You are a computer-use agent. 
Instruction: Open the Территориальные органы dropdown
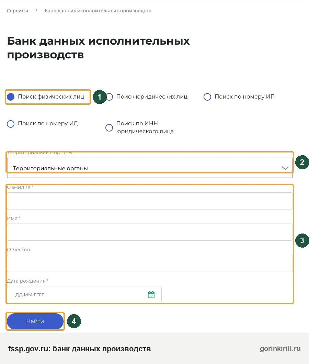pos(150,168)
